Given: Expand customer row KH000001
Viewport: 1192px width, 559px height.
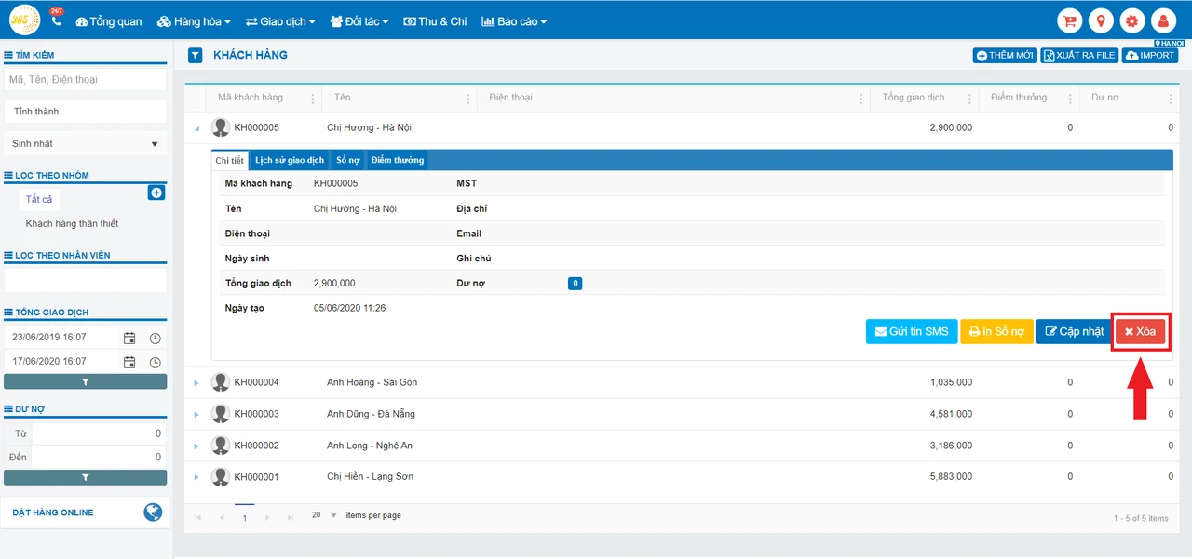Looking at the screenshot, I should click(196, 477).
